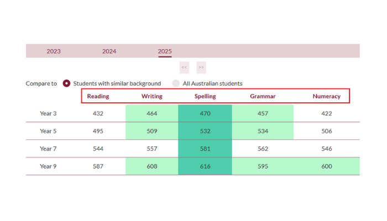Select Students with similar background option
387x221 pixels.
pos(67,83)
